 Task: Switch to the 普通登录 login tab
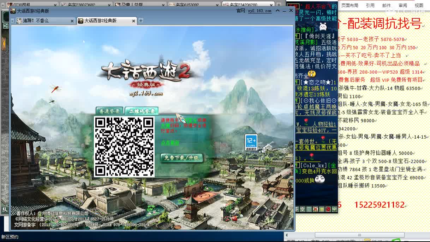click(x=110, y=111)
